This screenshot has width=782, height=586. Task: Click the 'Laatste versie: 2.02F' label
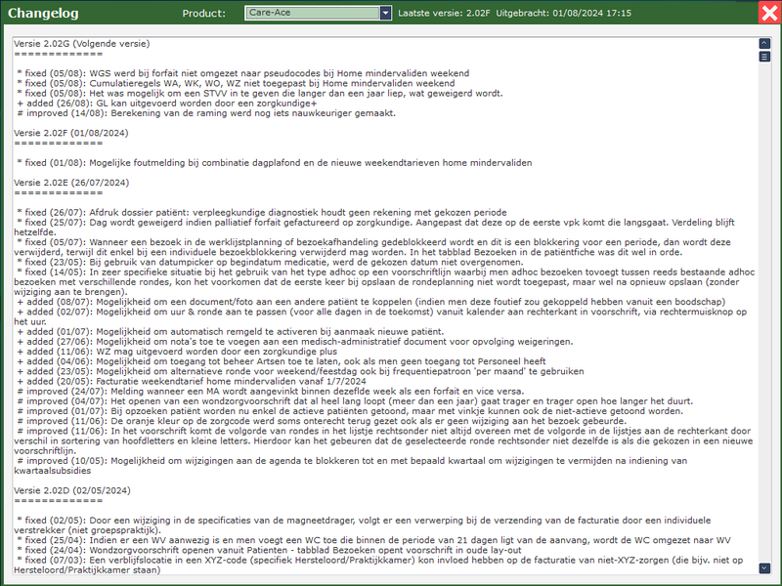tap(447, 14)
